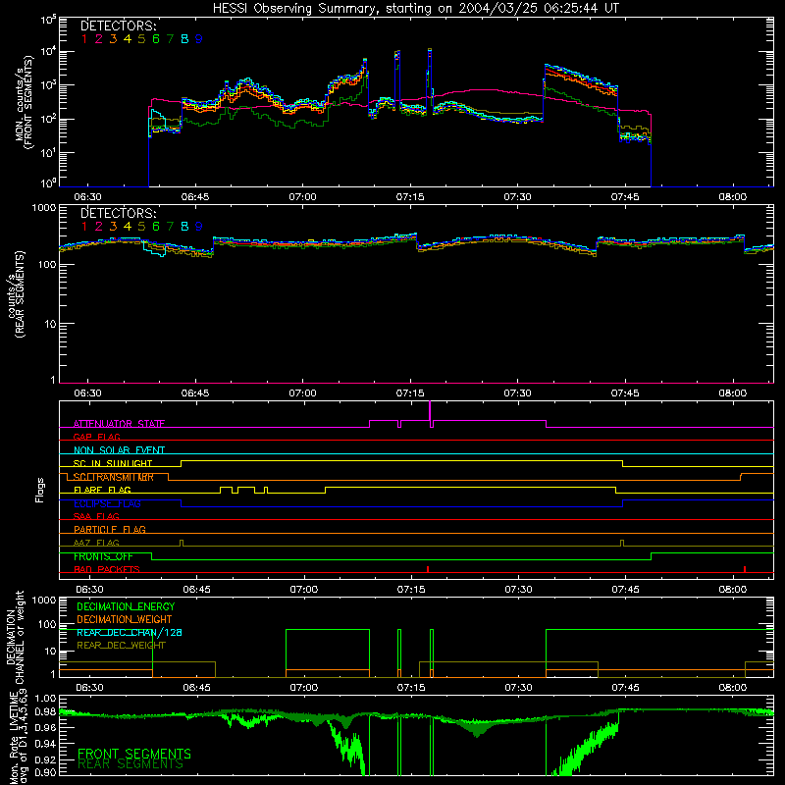Click "07:45" tick under the flags plot
Image resolution: width=785 pixels, height=785 pixels.
point(625,590)
